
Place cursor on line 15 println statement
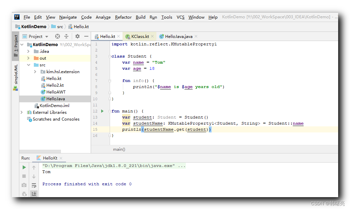point(166,129)
